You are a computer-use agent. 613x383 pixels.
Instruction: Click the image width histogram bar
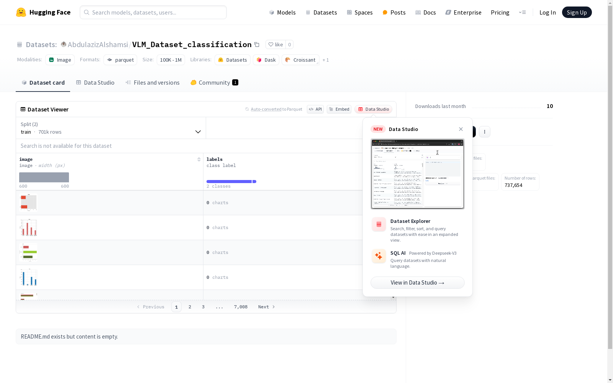click(44, 177)
